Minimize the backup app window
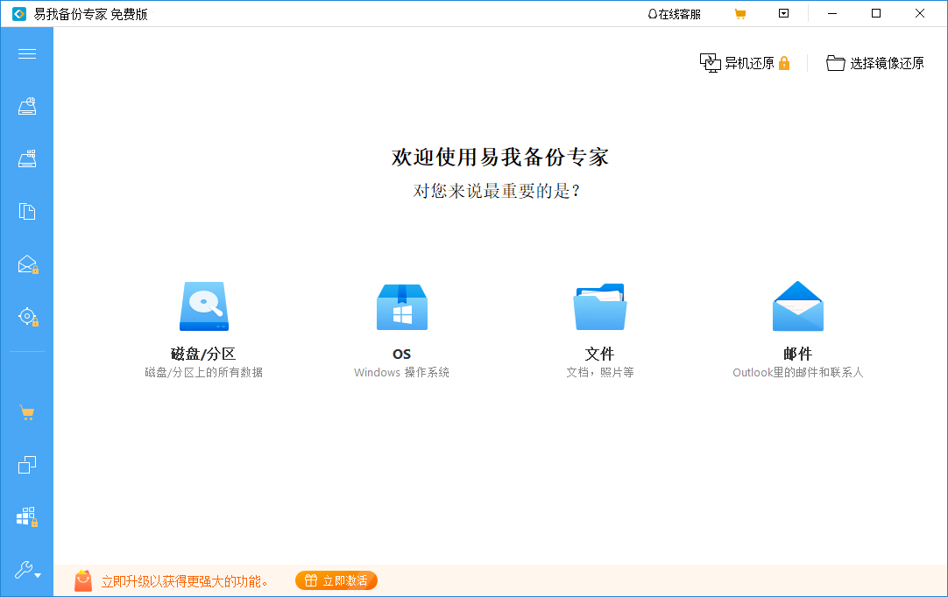Viewport: 948px width, 597px height. point(832,13)
